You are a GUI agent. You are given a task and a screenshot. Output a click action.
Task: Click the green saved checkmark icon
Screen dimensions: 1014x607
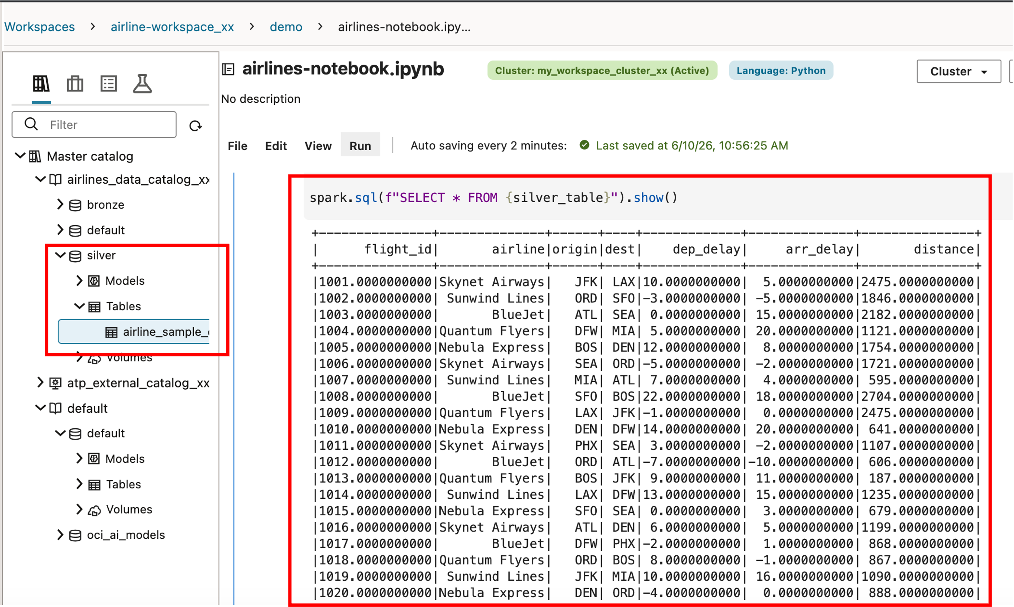point(584,145)
